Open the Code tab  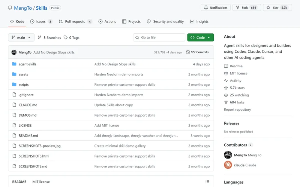click(x=17, y=22)
